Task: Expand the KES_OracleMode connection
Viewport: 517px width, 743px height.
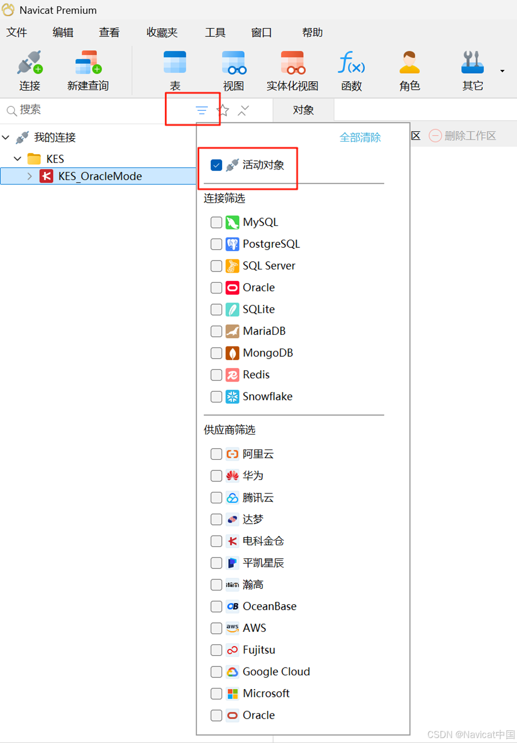Action: [x=30, y=176]
